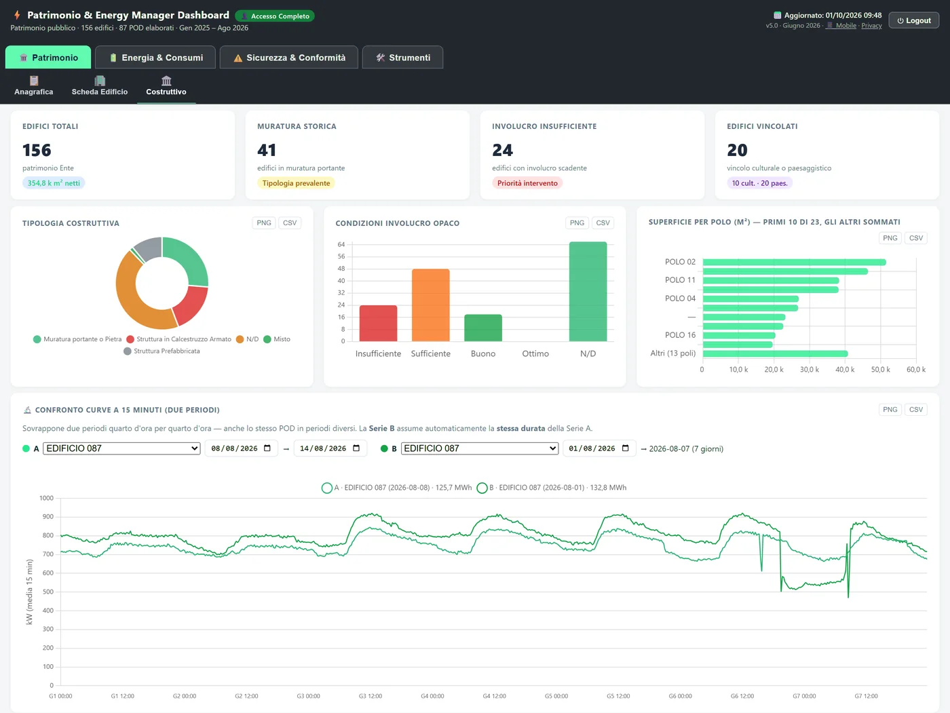Image resolution: width=950 pixels, height=713 pixels.
Task: Click the calendar icon beside Aggiornato timestamp
Action: 778,15
